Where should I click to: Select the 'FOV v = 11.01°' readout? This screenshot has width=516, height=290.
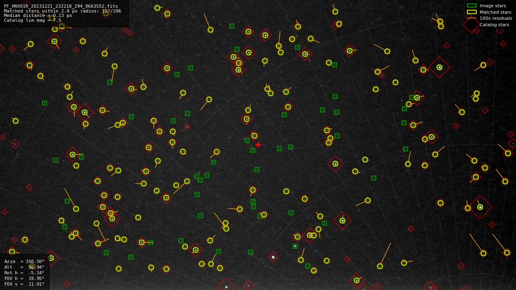24,284
